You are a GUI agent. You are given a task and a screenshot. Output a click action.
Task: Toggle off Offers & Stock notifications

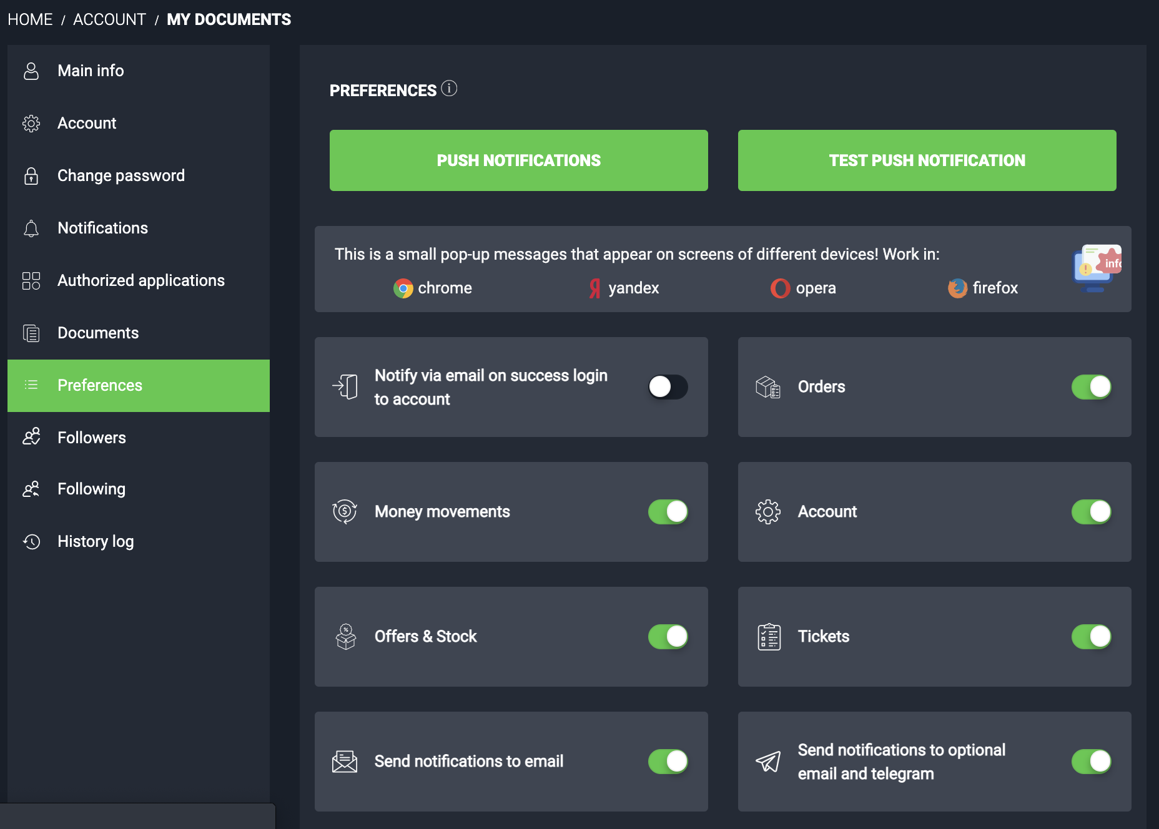click(x=668, y=637)
